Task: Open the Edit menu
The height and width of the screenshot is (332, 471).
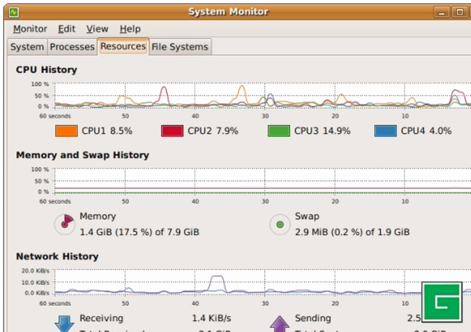Action: click(67, 29)
